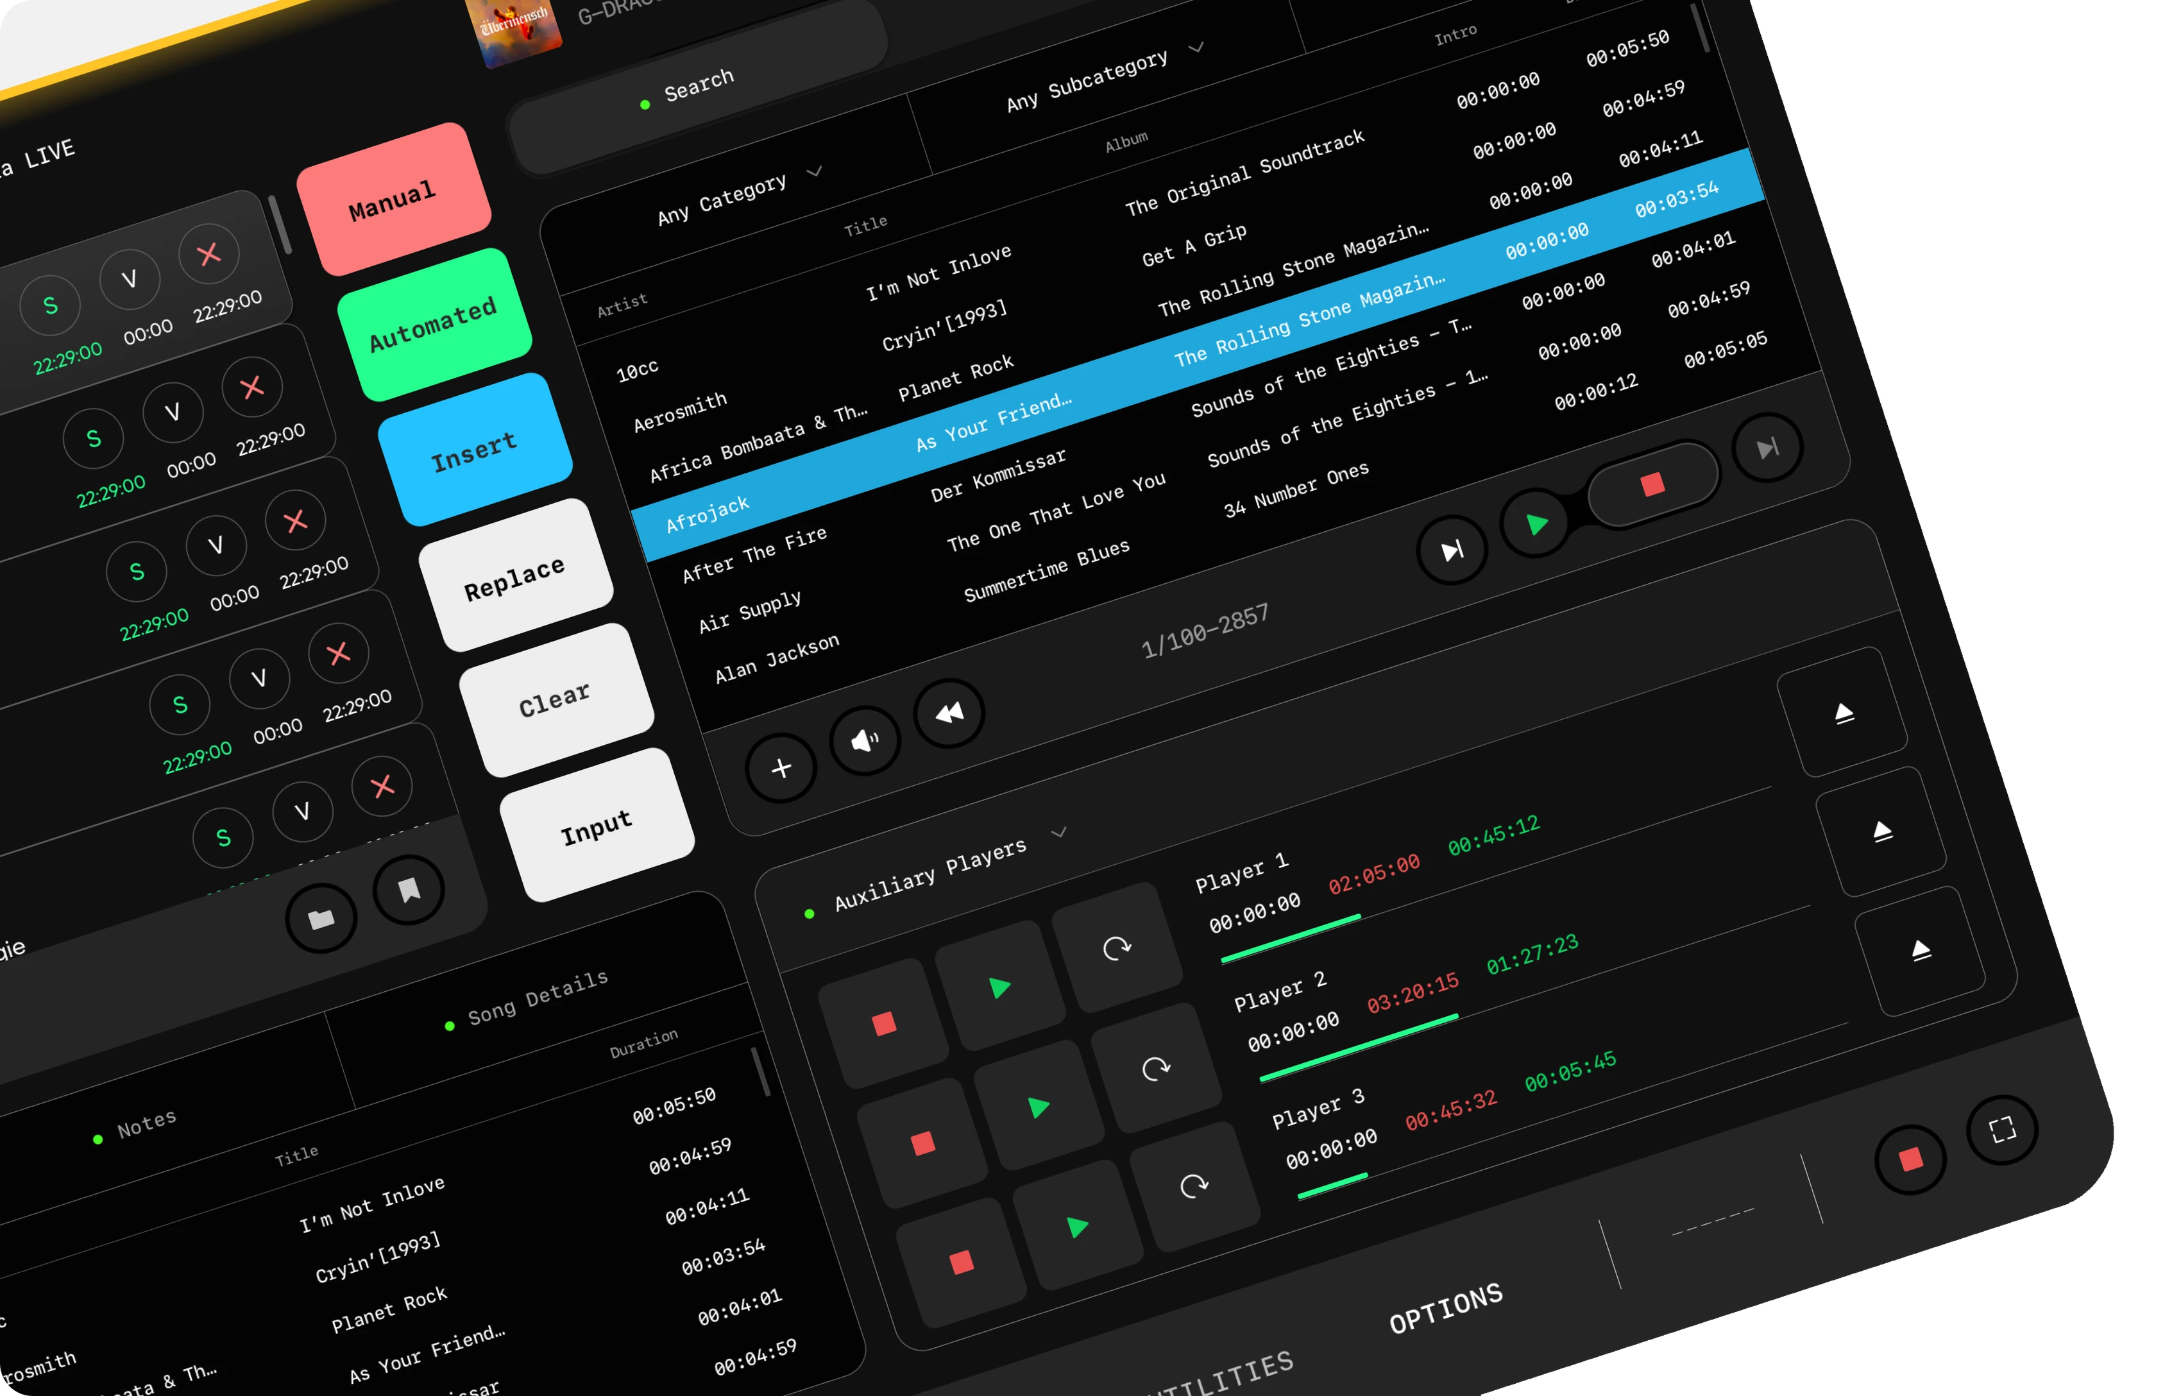Click the bookmark icon below playlist
Screen dimensions: 2181x1396
pos(409,889)
